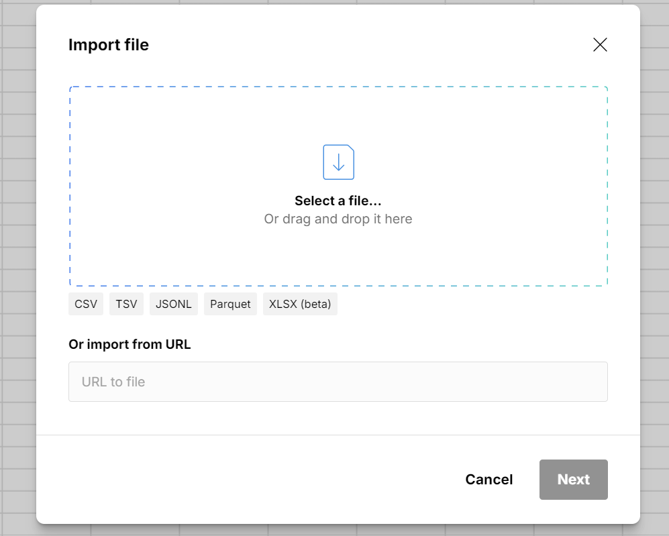The image size is (669, 536).
Task: Select the CSV format chip
Action: pyautogui.click(x=85, y=304)
